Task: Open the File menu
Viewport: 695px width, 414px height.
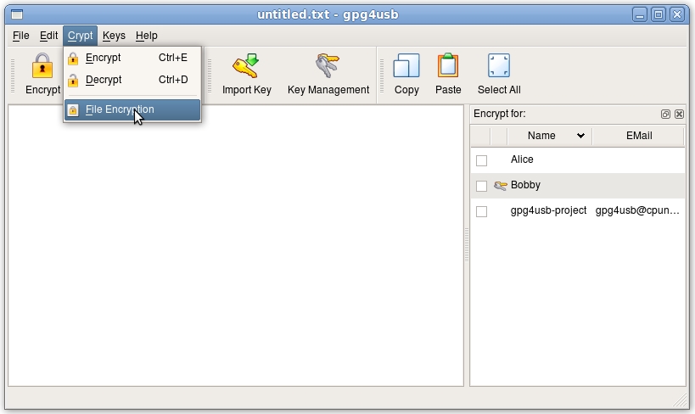Action: pos(21,36)
